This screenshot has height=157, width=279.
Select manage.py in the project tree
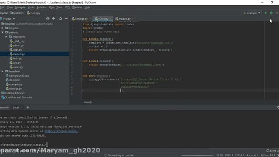(14, 89)
